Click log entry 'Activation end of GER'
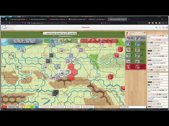The height and width of the screenshot is (126, 169). coord(157,104)
